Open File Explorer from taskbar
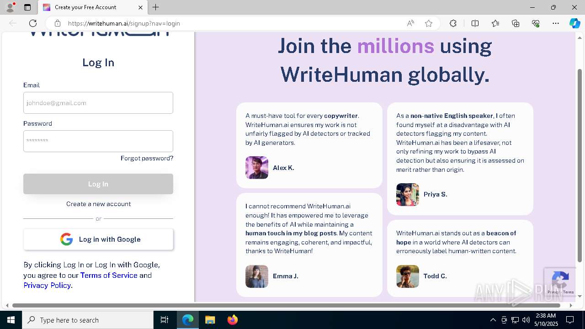Image resolution: width=585 pixels, height=329 pixels. (x=210, y=320)
